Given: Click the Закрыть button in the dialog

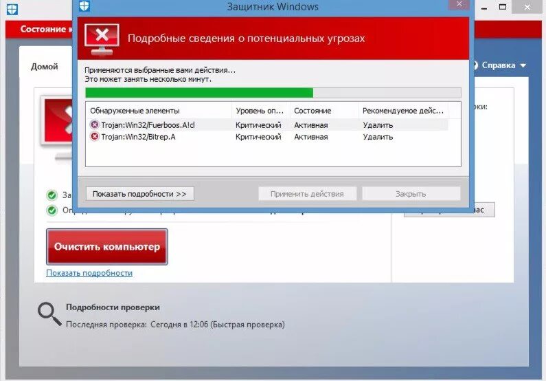Looking at the screenshot, I should pos(411,194).
